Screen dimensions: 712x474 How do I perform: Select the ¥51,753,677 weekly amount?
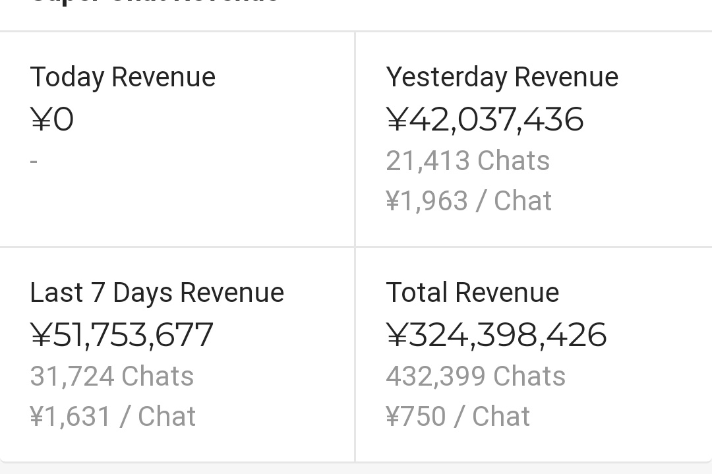tap(122, 335)
